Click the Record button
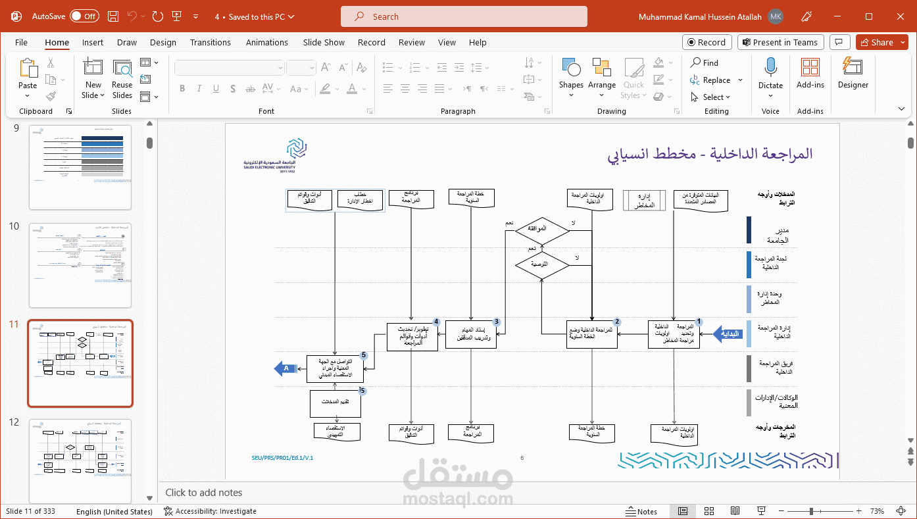Screen dimensions: 917x519 coord(707,42)
